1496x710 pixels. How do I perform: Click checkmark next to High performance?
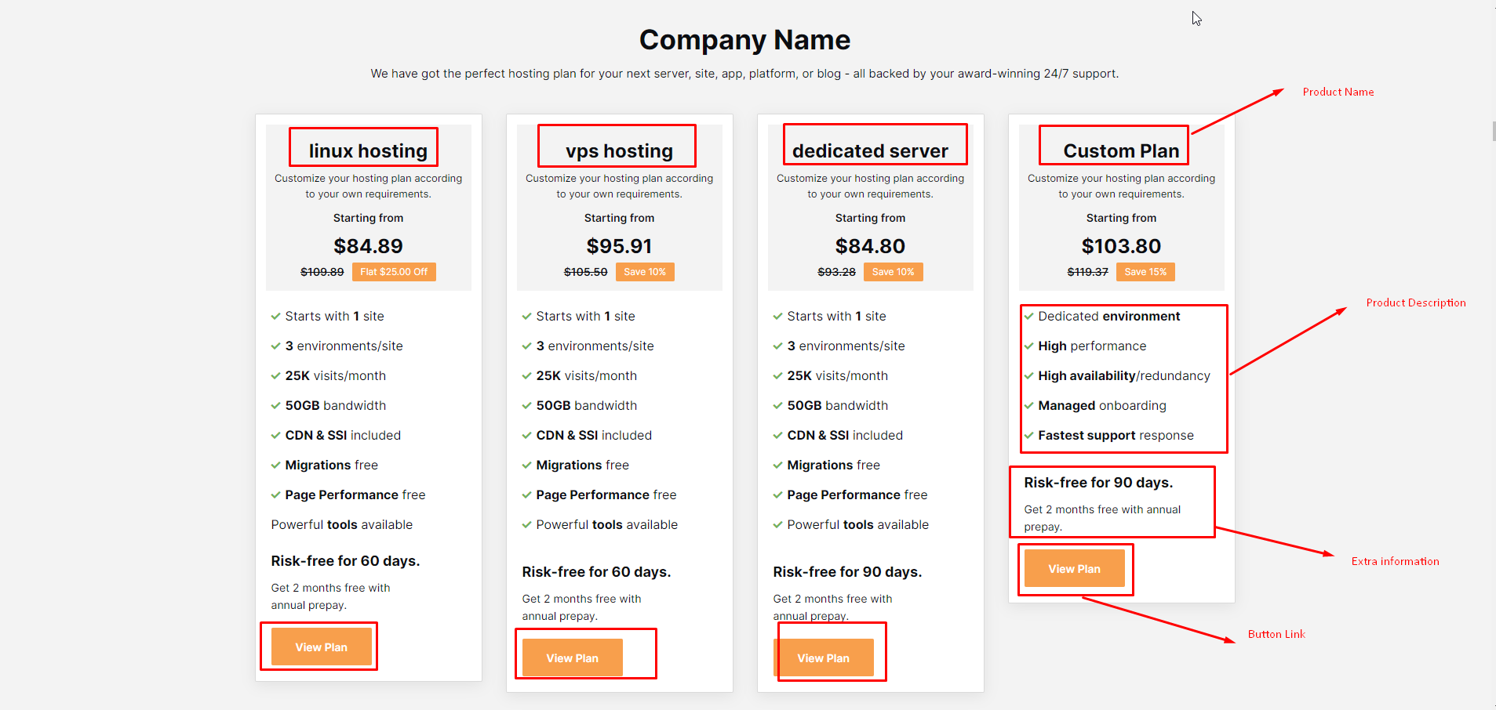coord(1028,346)
